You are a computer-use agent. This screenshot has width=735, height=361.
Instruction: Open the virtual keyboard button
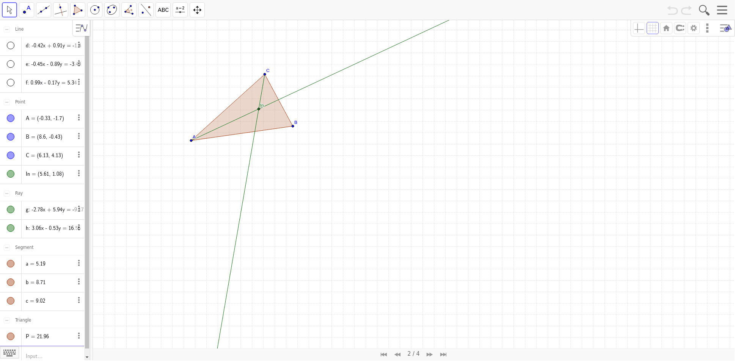[9, 353]
